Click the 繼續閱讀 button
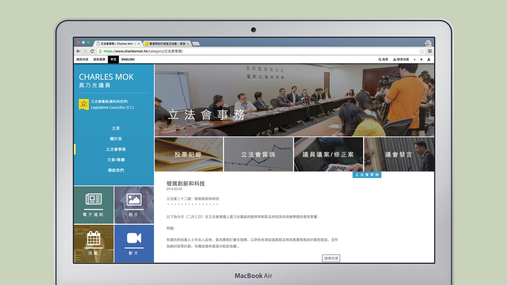This screenshot has width=507, height=285. pyautogui.click(x=331, y=258)
